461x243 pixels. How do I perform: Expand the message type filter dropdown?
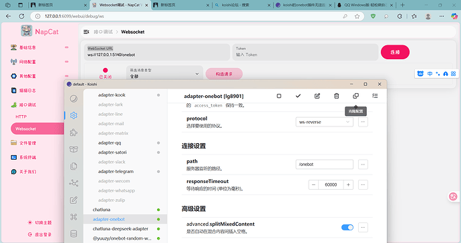(x=164, y=73)
